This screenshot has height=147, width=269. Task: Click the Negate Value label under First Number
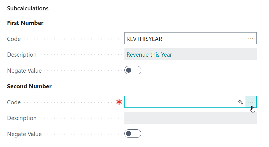pyautogui.click(x=24, y=71)
